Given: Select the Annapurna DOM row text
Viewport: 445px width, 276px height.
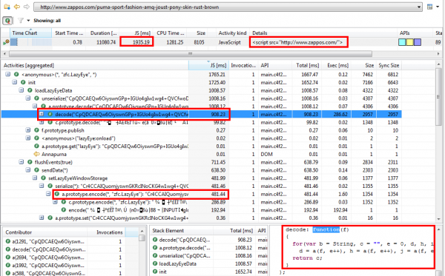Looking at the screenshot, I should (54, 154).
